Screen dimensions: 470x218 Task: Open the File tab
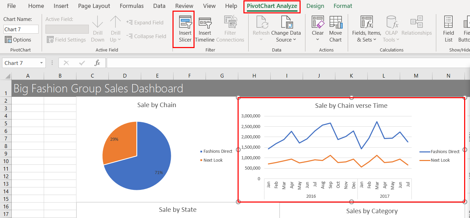tap(11, 6)
